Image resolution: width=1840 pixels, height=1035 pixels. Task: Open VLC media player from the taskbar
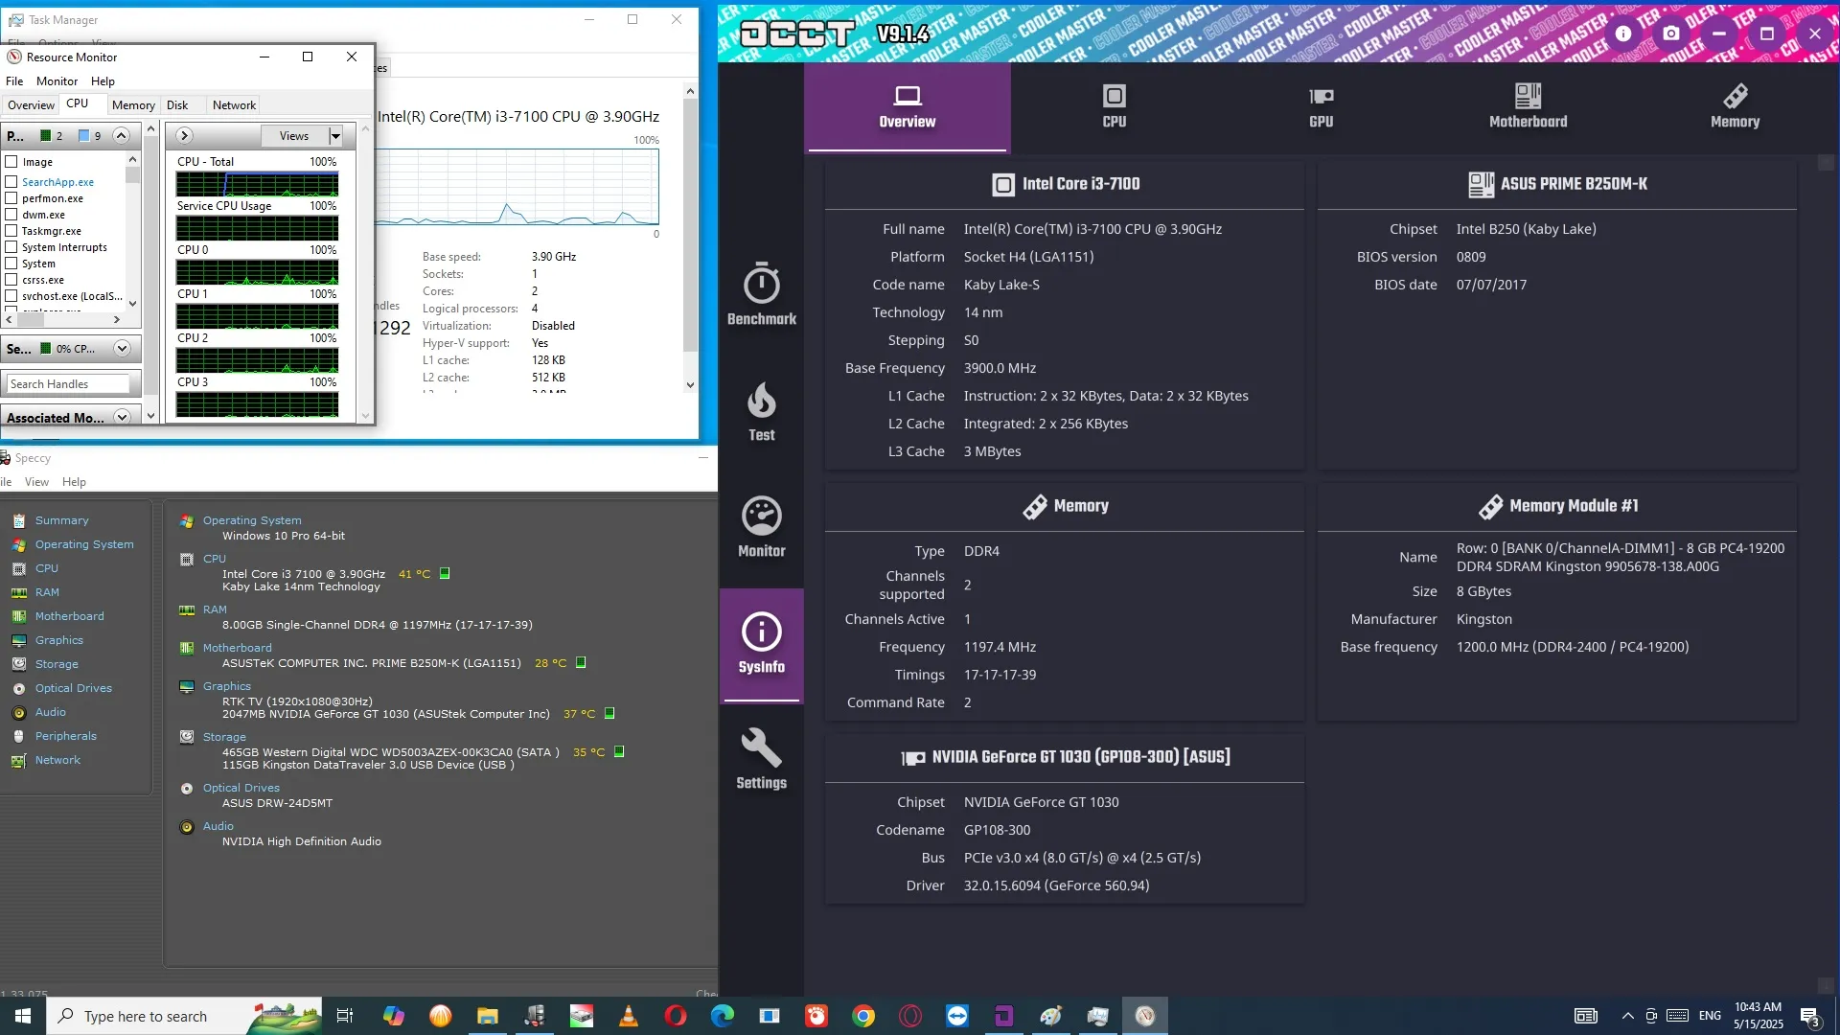pyautogui.click(x=629, y=1016)
